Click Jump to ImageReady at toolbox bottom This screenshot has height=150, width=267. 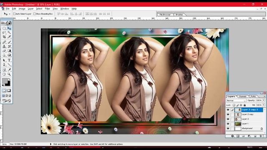[7, 101]
